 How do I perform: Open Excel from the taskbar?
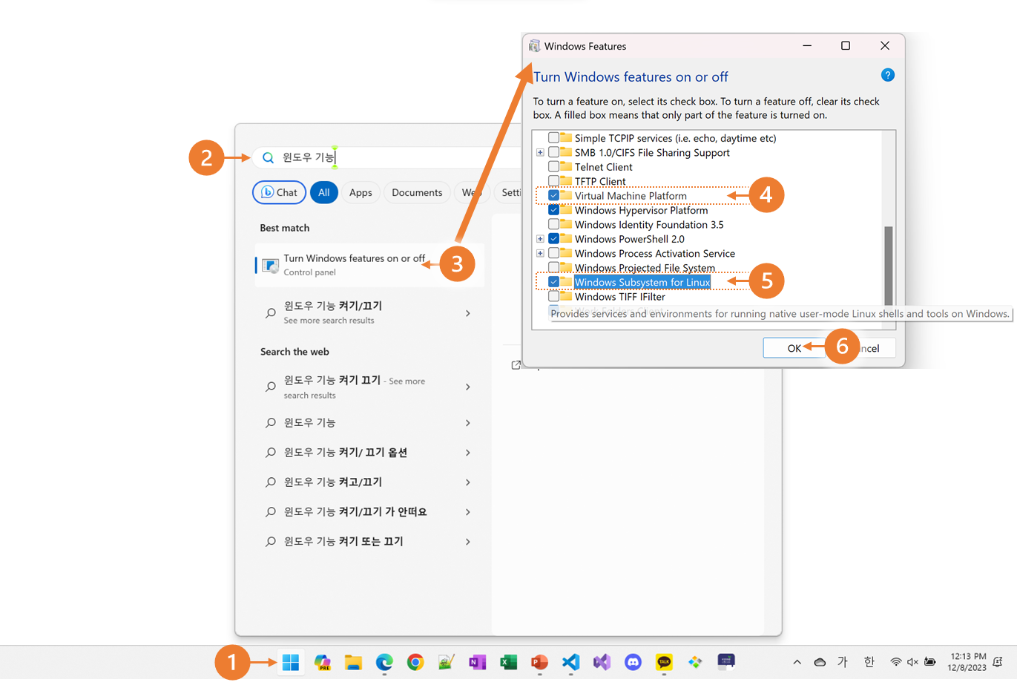(x=508, y=662)
